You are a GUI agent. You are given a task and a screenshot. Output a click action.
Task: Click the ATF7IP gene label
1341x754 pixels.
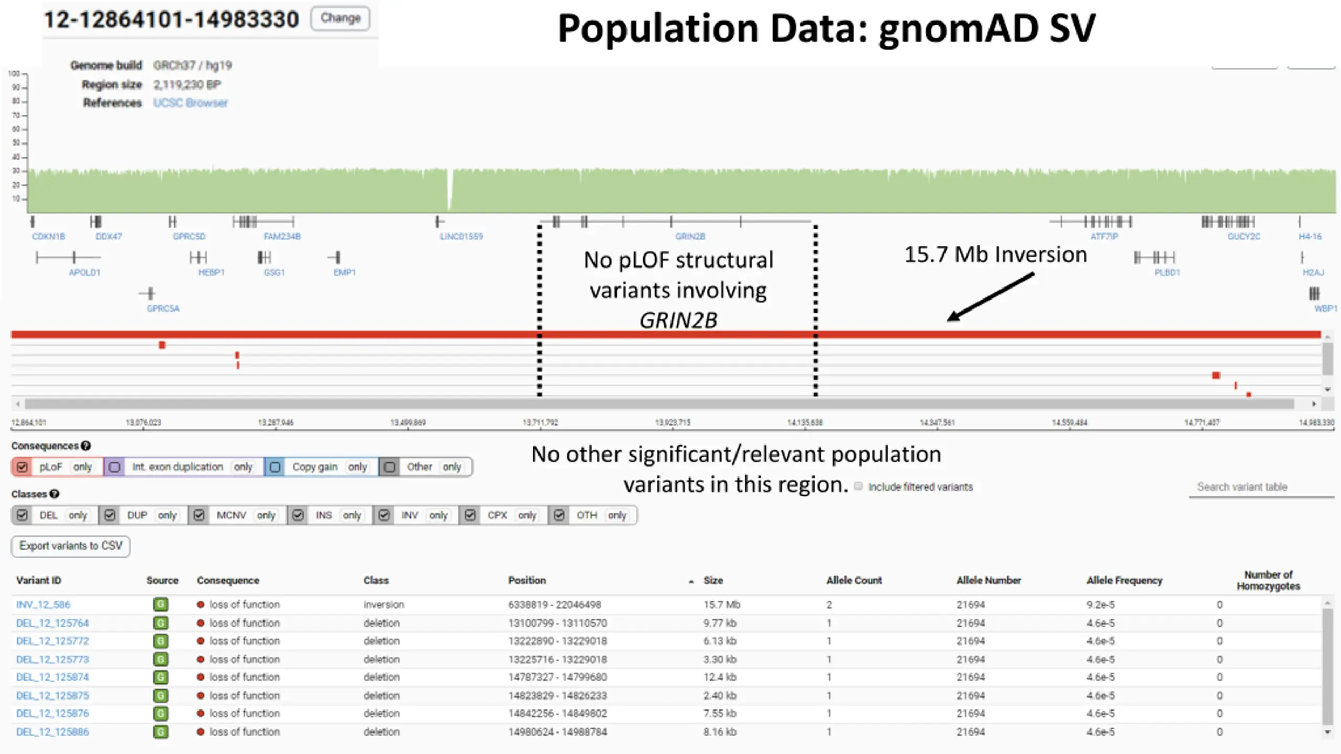pos(1104,236)
